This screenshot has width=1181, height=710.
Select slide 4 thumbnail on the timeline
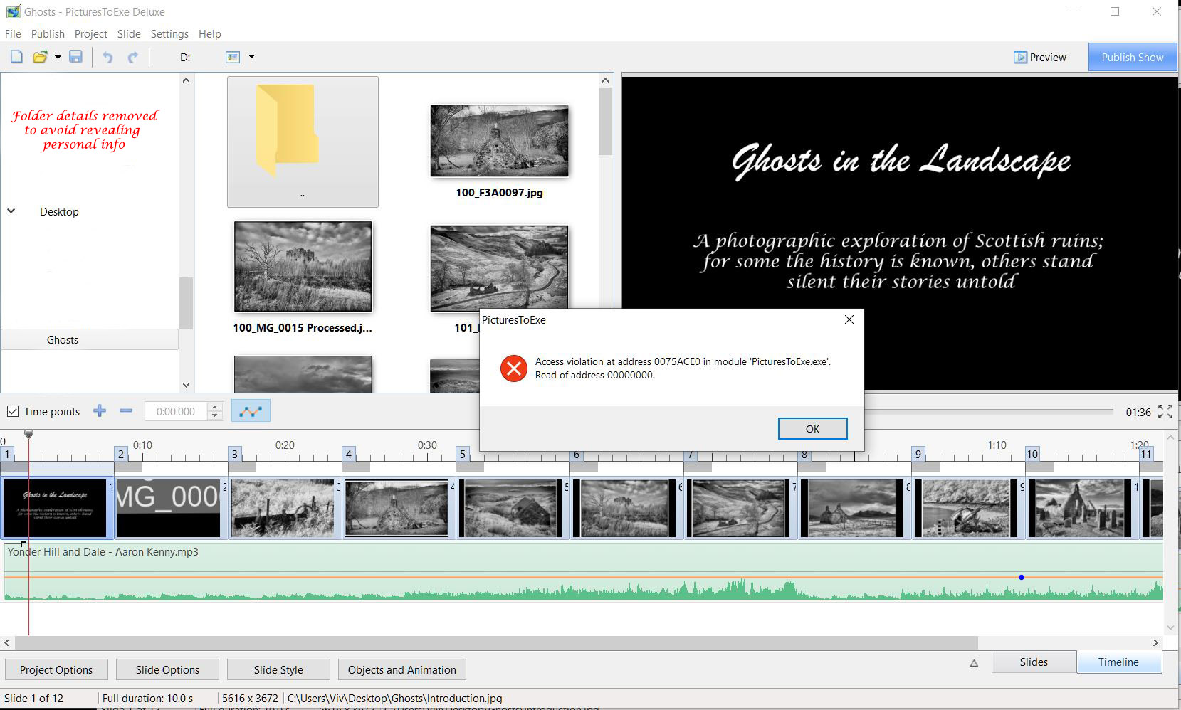(x=397, y=508)
